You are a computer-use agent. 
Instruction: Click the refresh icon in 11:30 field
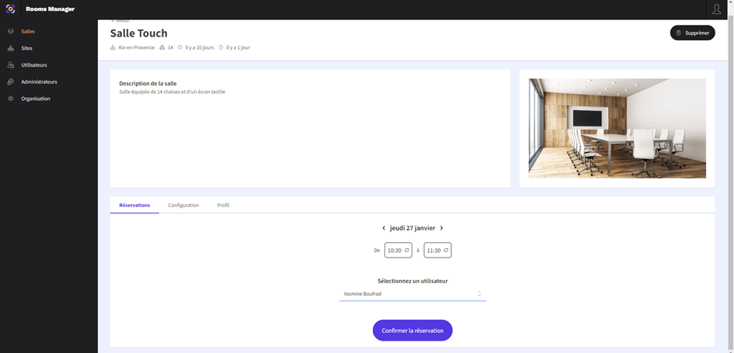(x=446, y=251)
